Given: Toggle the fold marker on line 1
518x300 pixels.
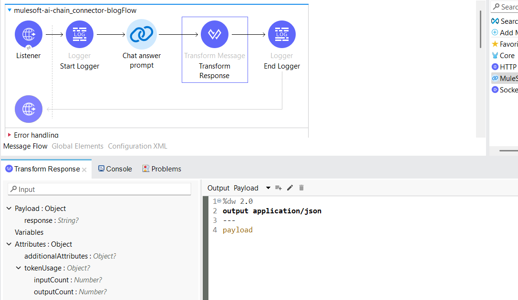Looking at the screenshot, I should coord(219,201).
